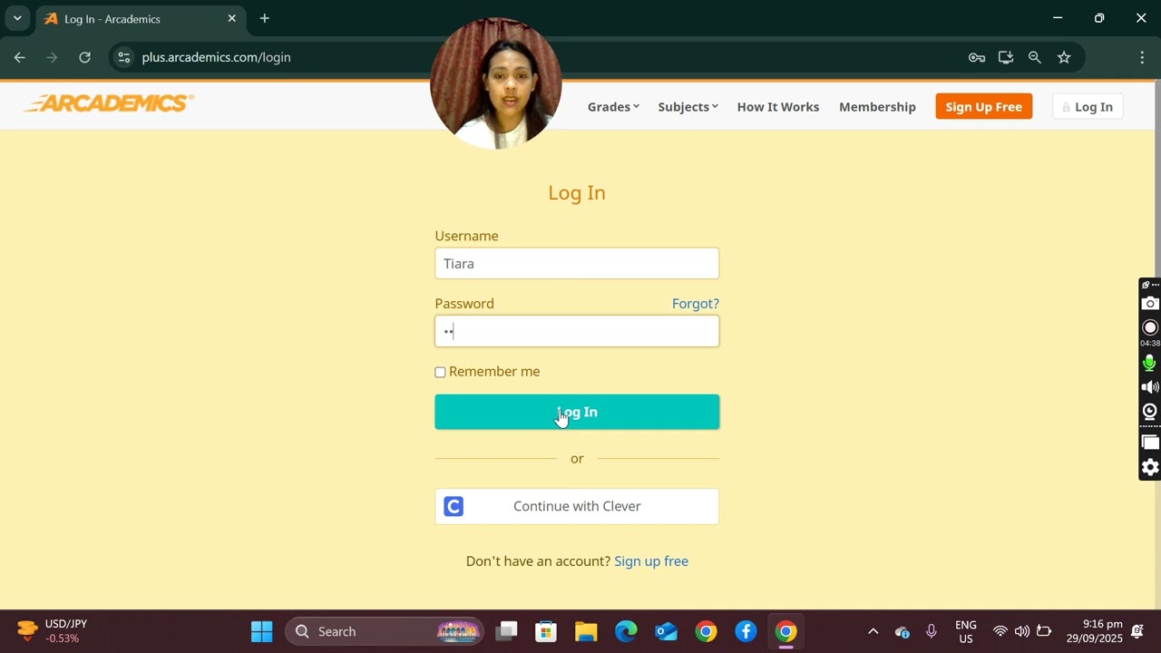Viewport: 1161px width, 653px height.
Task: Click the Arcademics logo
Action: (109, 103)
